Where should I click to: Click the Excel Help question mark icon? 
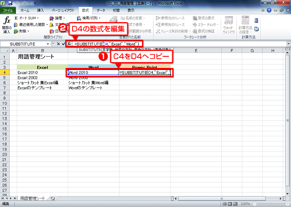point(269,10)
